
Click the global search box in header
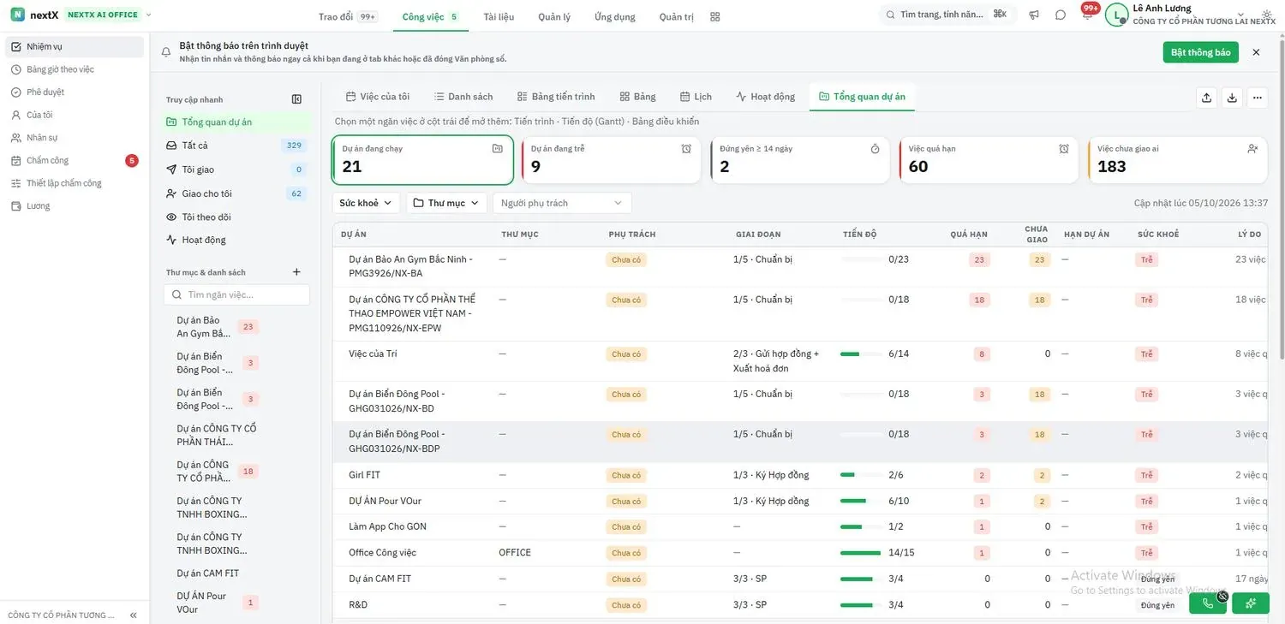coord(948,15)
